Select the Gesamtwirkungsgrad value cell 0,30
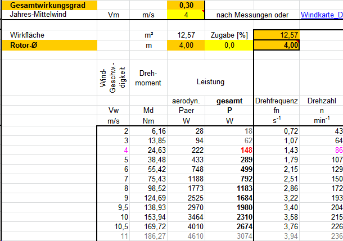This screenshot has width=343, height=241. (182, 4)
